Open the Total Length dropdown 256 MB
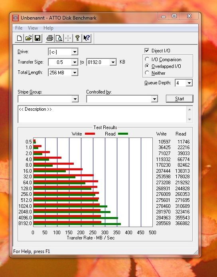Screen dimensions: 217x277 (x=75, y=72)
